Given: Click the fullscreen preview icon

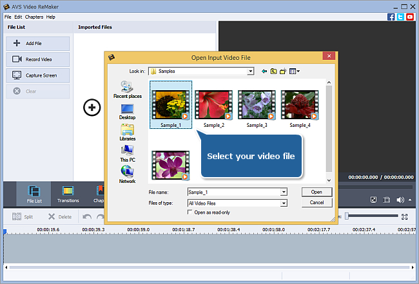Looking at the screenshot, I should click(x=373, y=200).
